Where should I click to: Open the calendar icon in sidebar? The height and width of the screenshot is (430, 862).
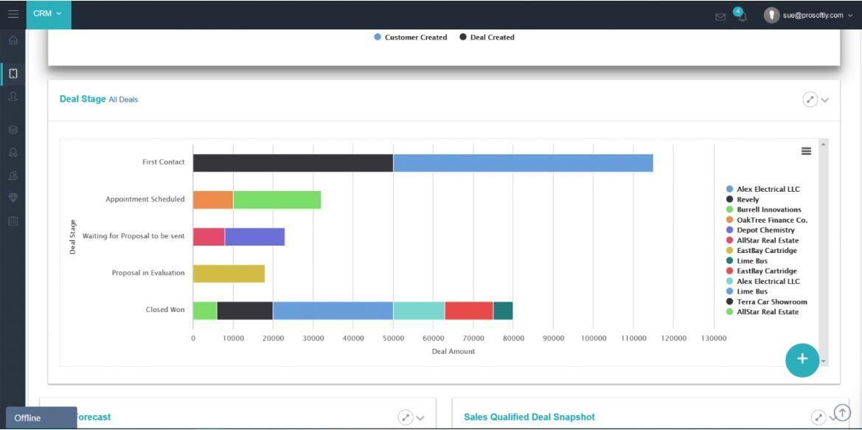click(x=13, y=221)
